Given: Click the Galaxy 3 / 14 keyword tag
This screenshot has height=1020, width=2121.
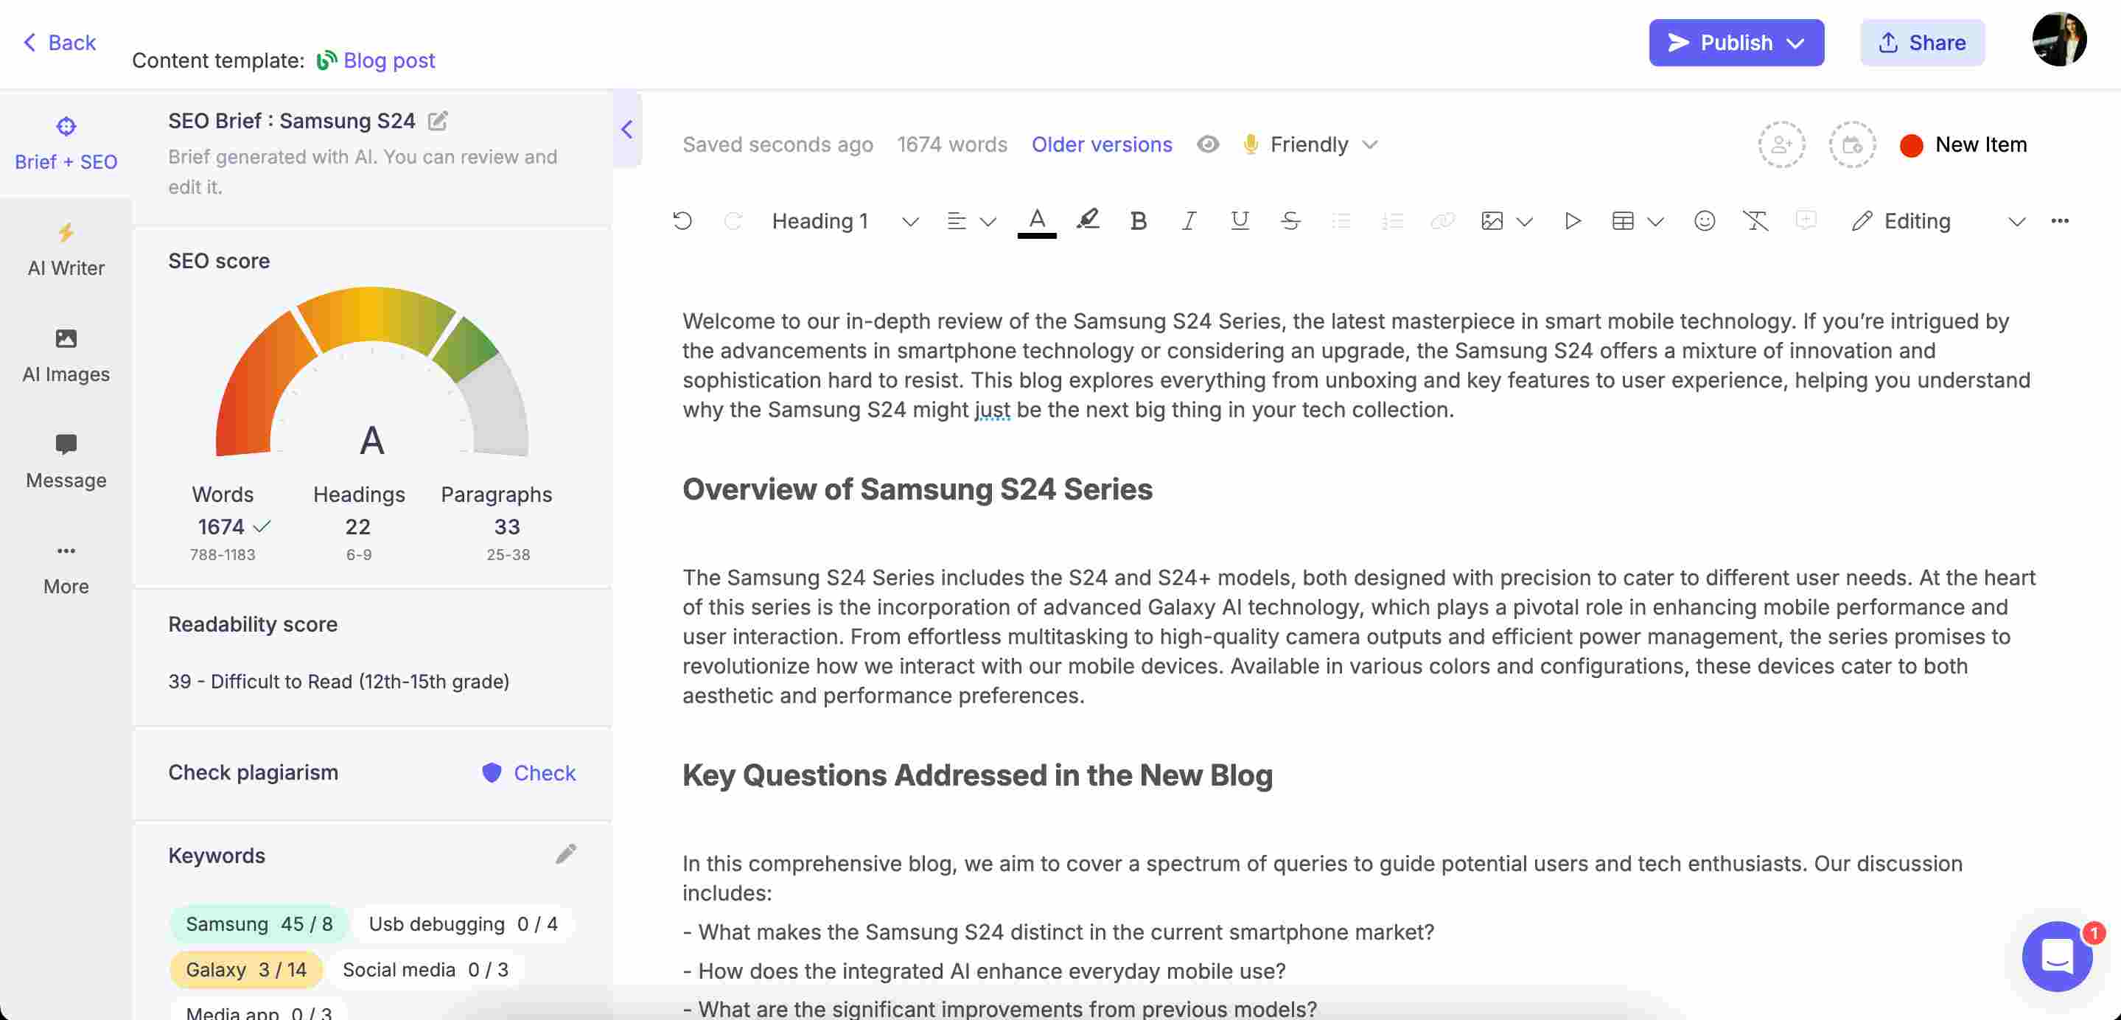Looking at the screenshot, I should pyautogui.click(x=245, y=970).
